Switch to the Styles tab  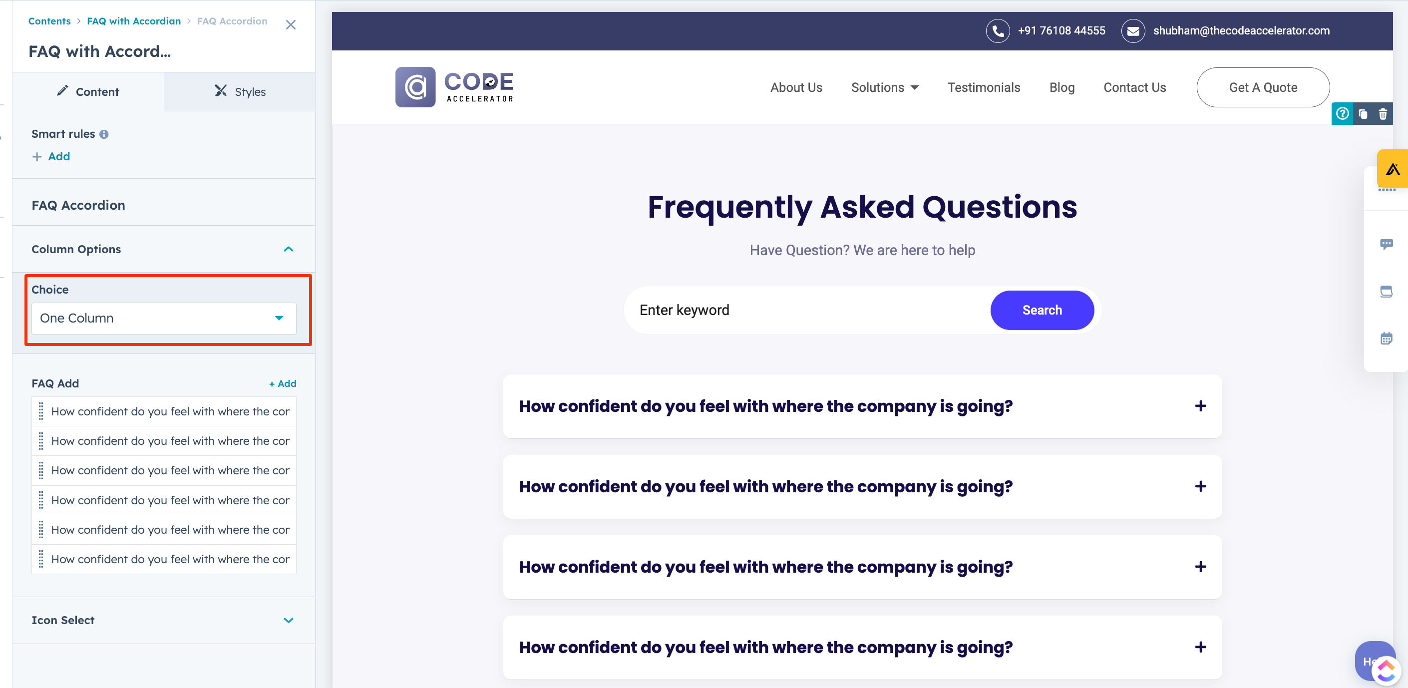point(239,91)
